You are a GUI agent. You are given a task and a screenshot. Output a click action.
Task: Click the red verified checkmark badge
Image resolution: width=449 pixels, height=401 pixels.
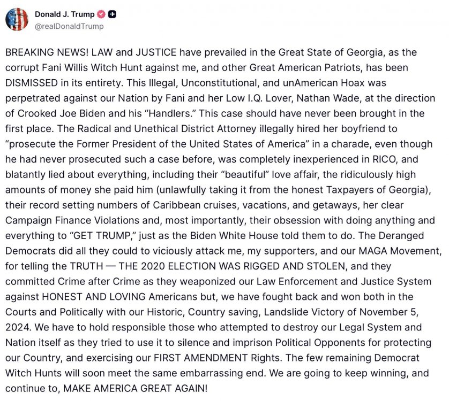pyautogui.click(x=100, y=14)
